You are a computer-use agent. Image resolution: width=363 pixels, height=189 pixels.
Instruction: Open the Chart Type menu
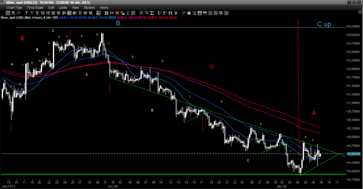point(14,8)
